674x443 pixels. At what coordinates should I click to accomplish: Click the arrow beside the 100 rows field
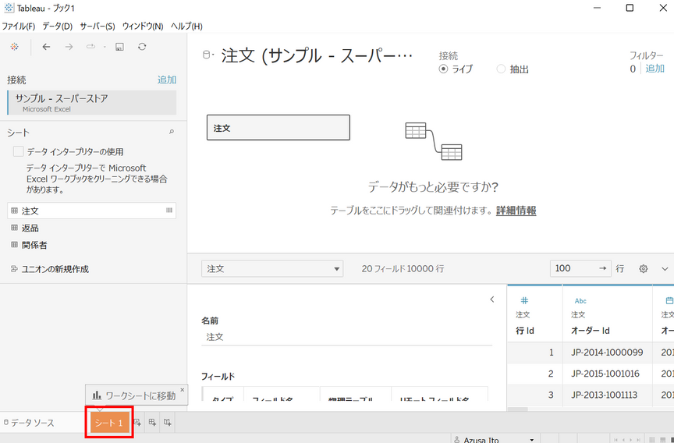(603, 268)
